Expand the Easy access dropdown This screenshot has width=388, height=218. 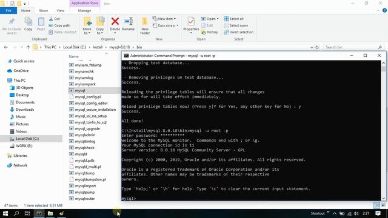coord(166,25)
